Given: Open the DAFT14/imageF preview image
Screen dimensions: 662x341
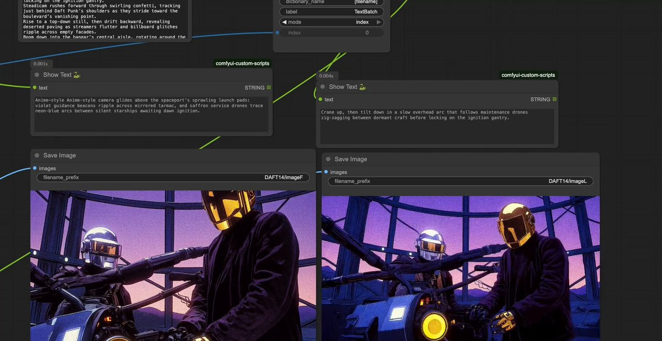Looking at the screenshot, I should [x=173, y=266].
